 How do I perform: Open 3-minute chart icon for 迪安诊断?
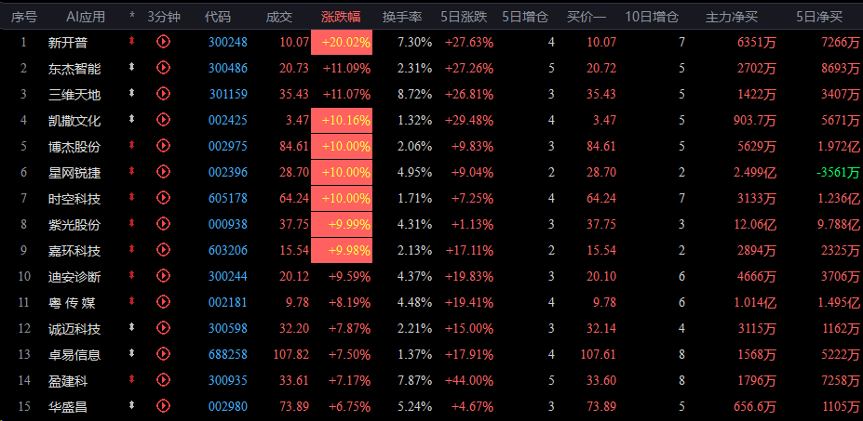163,275
